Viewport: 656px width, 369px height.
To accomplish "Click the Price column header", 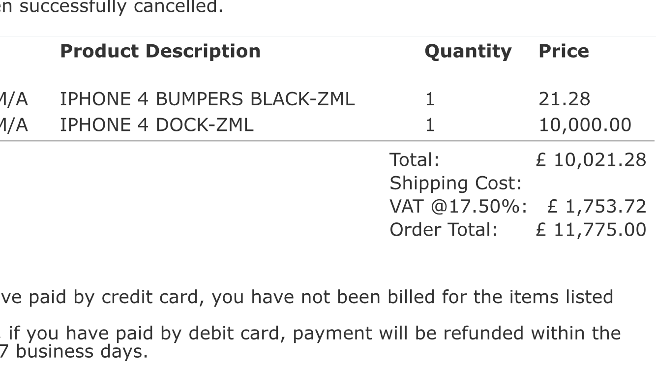I will point(564,51).
